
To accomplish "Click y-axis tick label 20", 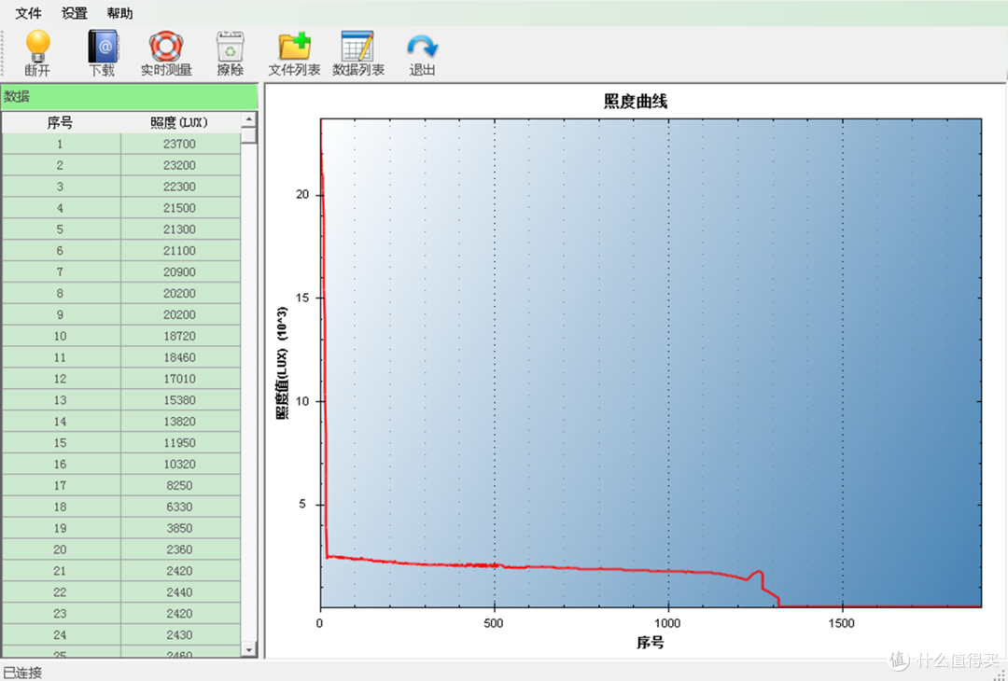I will click(x=302, y=195).
